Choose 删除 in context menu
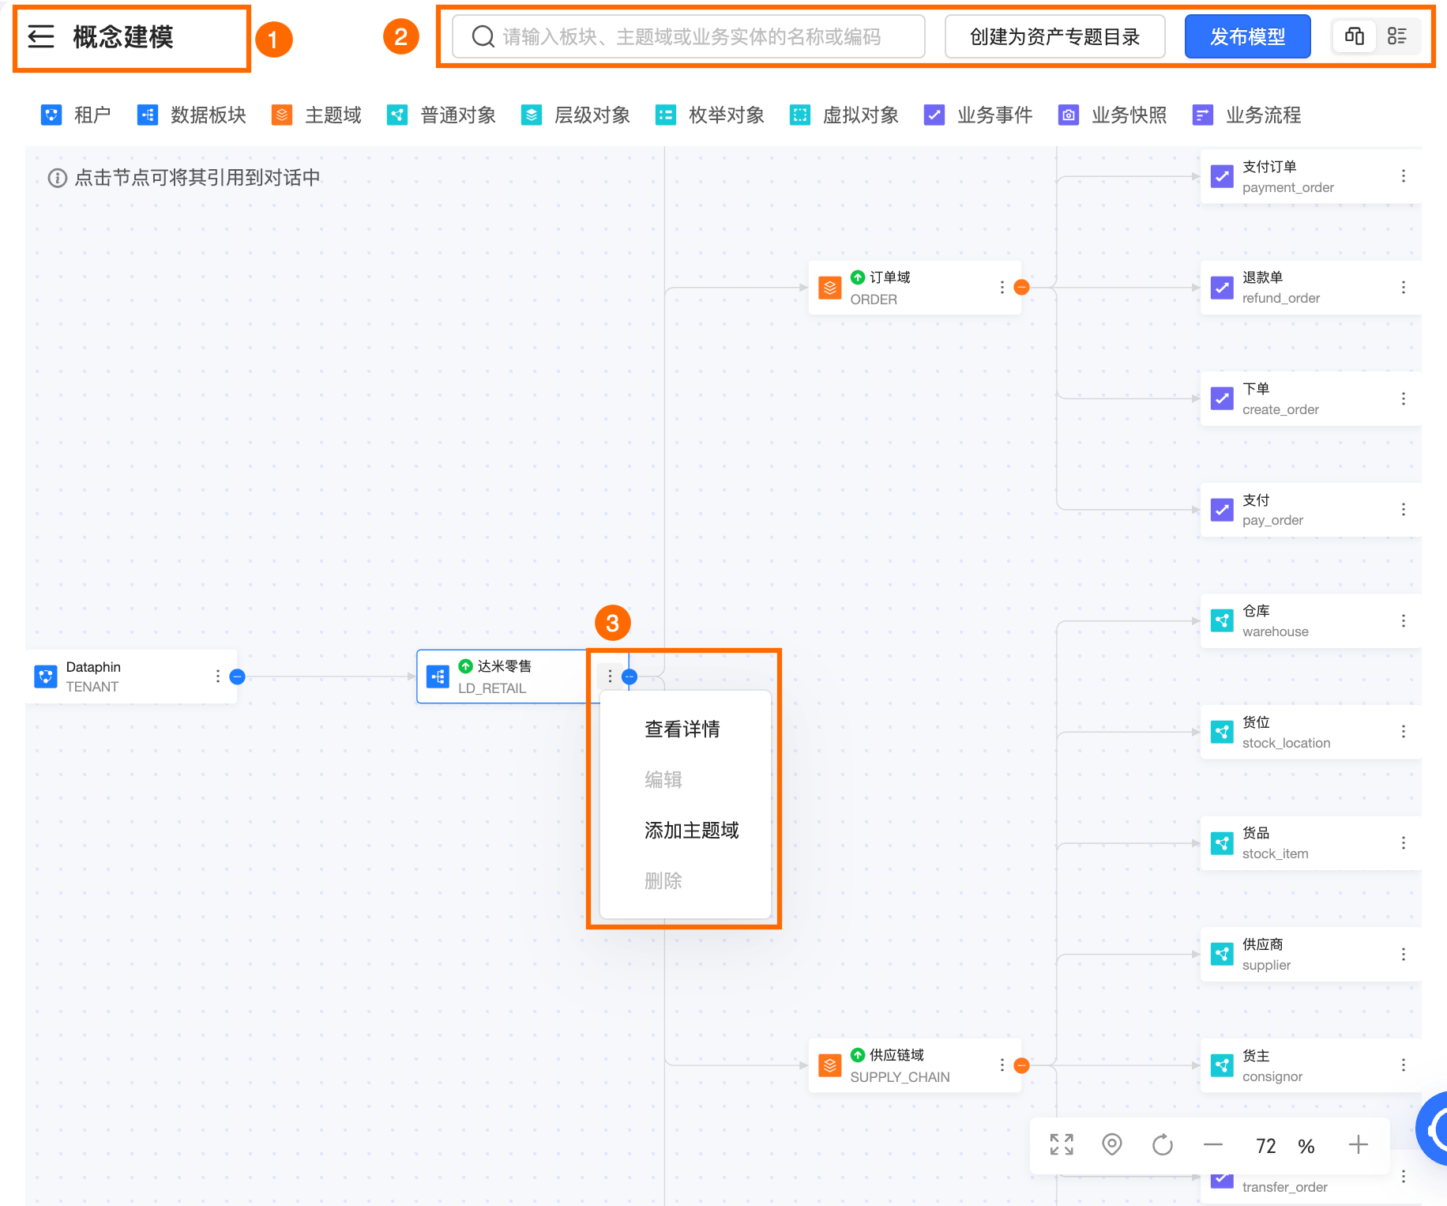 click(x=663, y=881)
